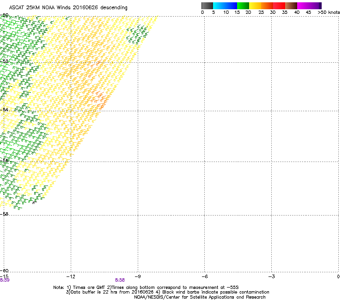Viewport: 342px width, 300px height.
Task: Click the purple '8:58' swath time label
Action: (x=120, y=280)
